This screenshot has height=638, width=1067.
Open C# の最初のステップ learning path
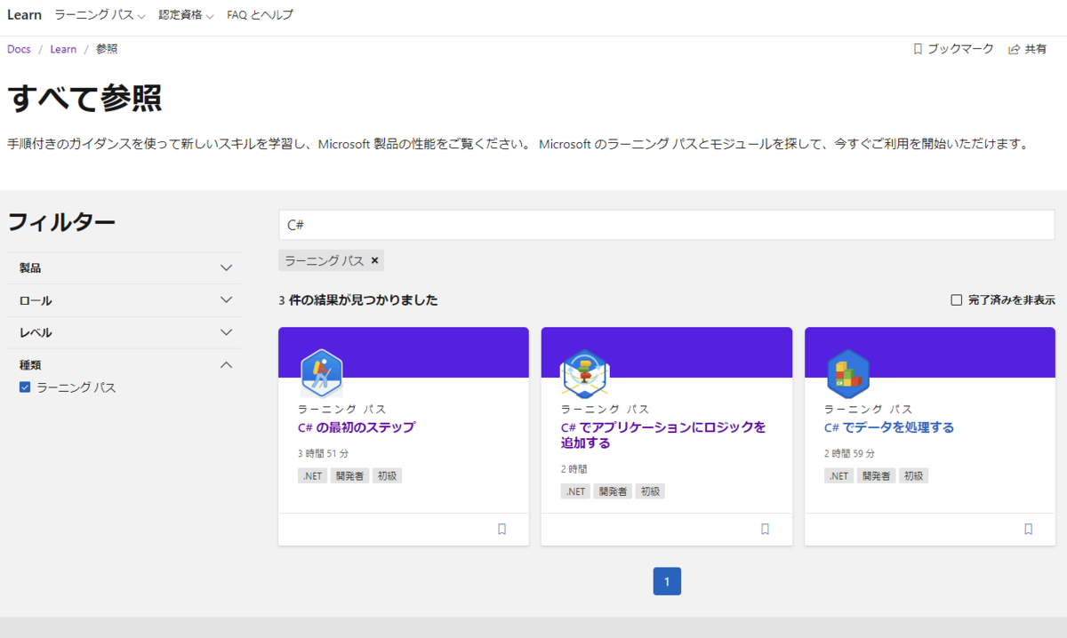pos(357,427)
